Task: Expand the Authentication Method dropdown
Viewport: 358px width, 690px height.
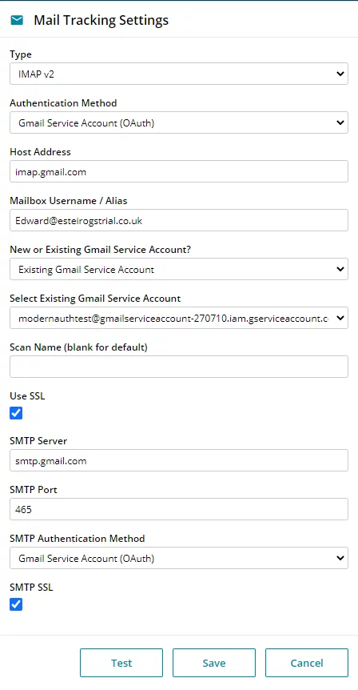Action: (x=179, y=122)
